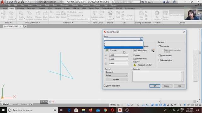Image resolution: width=202 pixels, height=113 pixels.
Task: Expand the Block panel dropdown
Action: tap(8, 23)
